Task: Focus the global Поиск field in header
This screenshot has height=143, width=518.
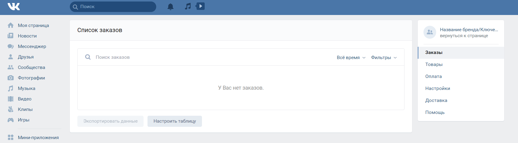Action: coord(113,7)
